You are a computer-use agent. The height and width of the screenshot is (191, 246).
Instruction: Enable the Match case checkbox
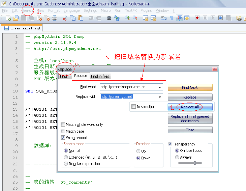63,131
